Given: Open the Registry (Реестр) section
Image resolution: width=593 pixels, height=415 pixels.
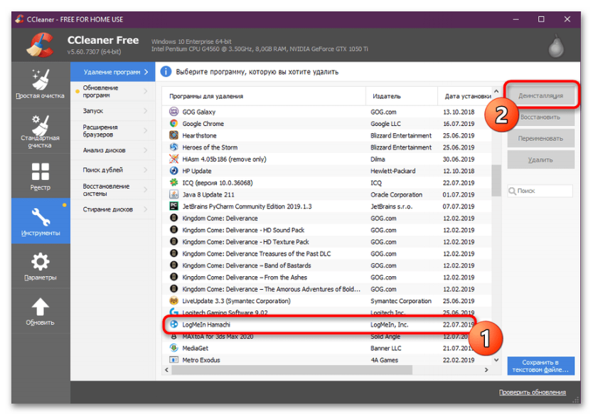Looking at the screenshot, I should 40,176.
